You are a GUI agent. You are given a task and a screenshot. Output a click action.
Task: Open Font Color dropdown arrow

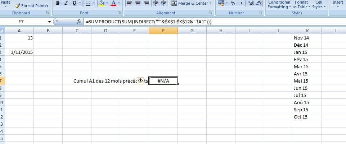(x=119, y=3)
